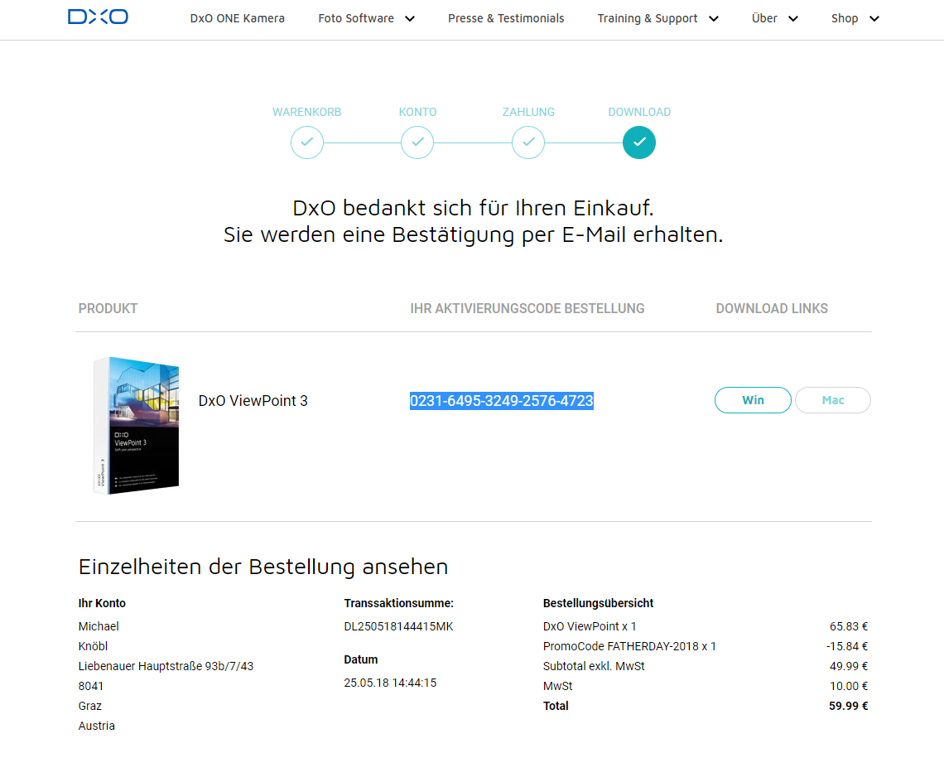Download the Mac version
The image size is (944, 758).
point(833,400)
